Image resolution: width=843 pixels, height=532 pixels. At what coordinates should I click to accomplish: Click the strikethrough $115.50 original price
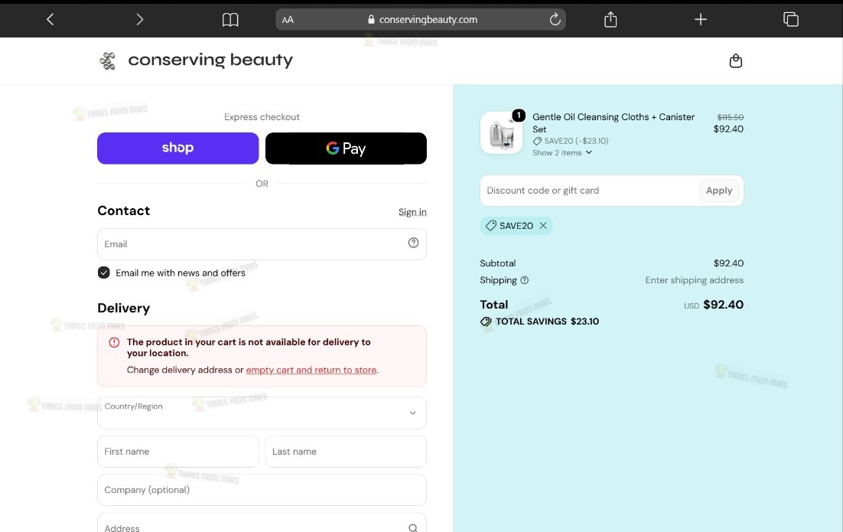730,117
